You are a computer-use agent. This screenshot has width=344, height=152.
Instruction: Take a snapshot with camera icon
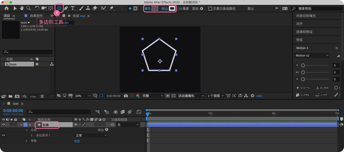(x=126, y=96)
